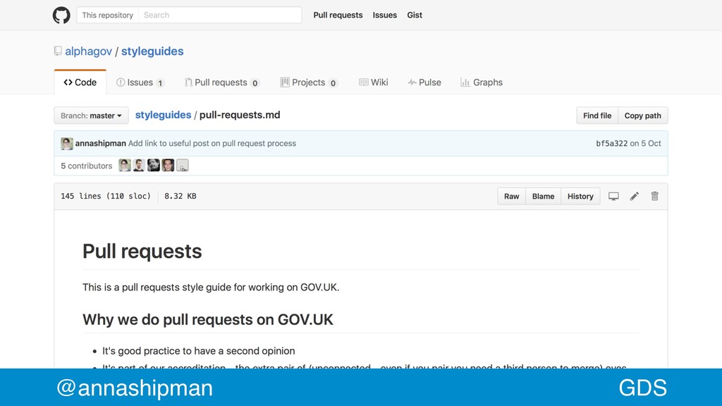Edit this file with pencil icon
Image resolution: width=722 pixels, height=406 pixels.
click(x=634, y=196)
